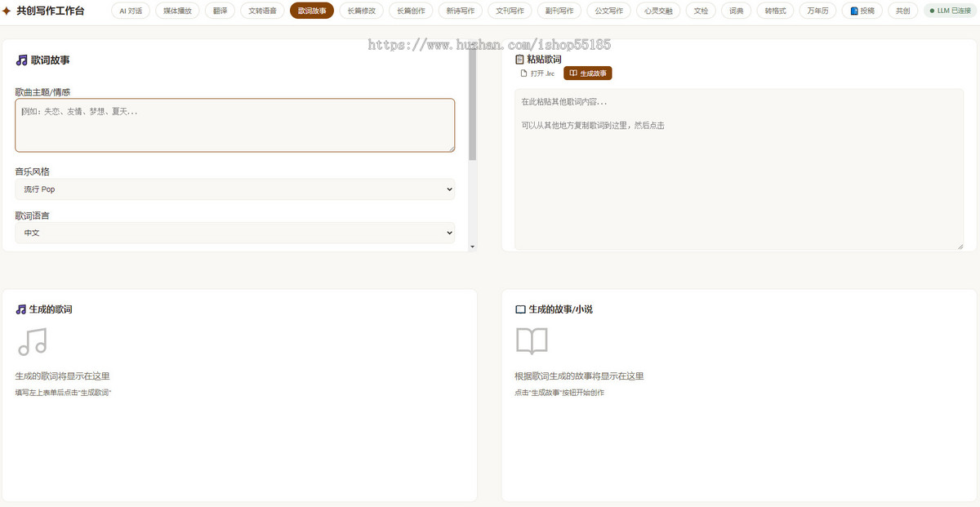Click the hint 点击"生成故事"按钮开始创作
Image resolution: width=980 pixels, height=507 pixels.
click(x=559, y=393)
